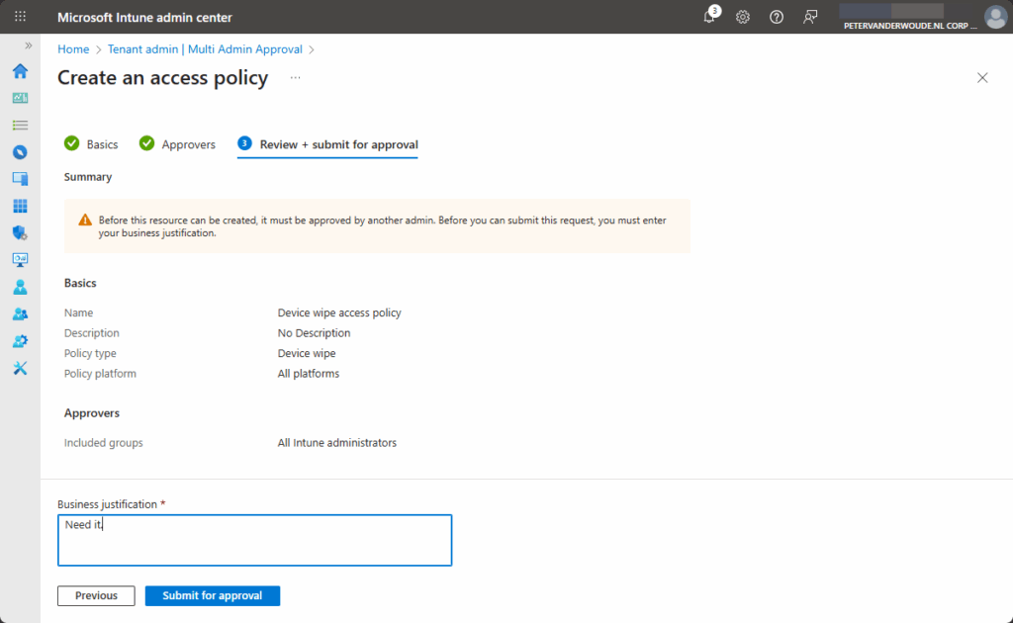The width and height of the screenshot is (1013, 623).
Task: Click into the Business justification text box
Action: point(254,540)
